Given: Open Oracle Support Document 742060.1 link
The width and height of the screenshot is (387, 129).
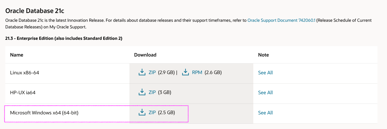Looking at the screenshot, I should pos(281,20).
